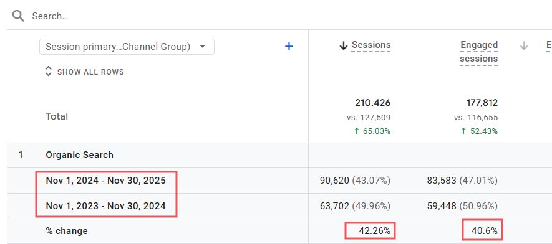Click sessions value 63,702 (49.96%)
Screen dimensions: 552x244
click(x=355, y=206)
